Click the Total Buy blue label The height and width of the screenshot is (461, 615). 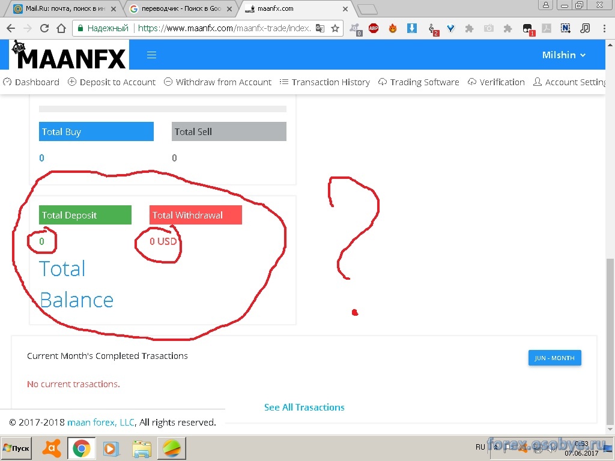96,131
